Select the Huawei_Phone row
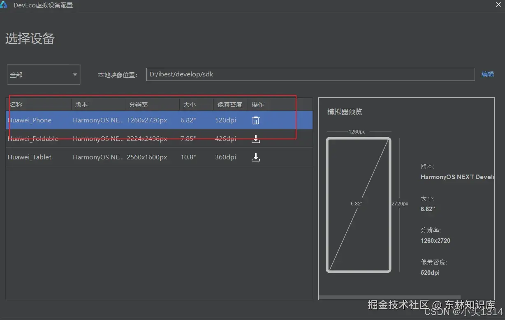The width and height of the screenshot is (505, 320). [159, 120]
